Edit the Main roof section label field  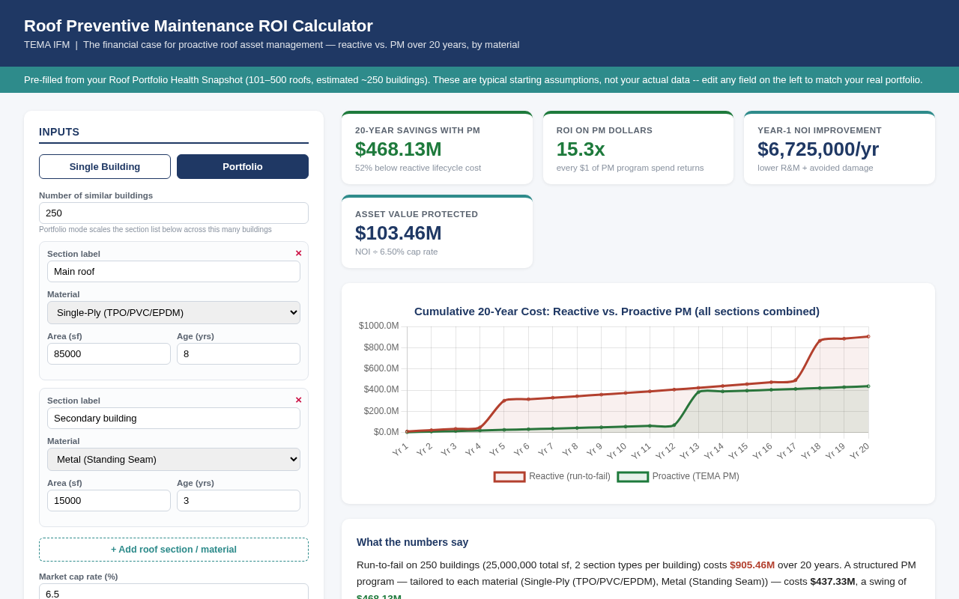pyautogui.click(x=174, y=271)
